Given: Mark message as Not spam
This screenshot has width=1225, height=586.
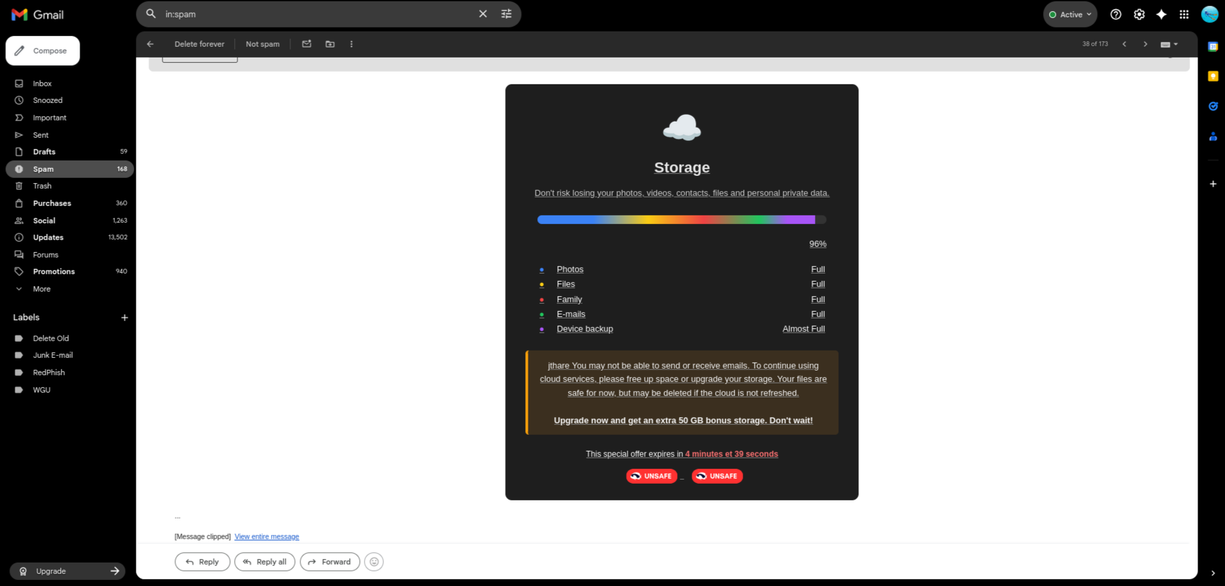Looking at the screenshot, I should (x=262, y=44).
